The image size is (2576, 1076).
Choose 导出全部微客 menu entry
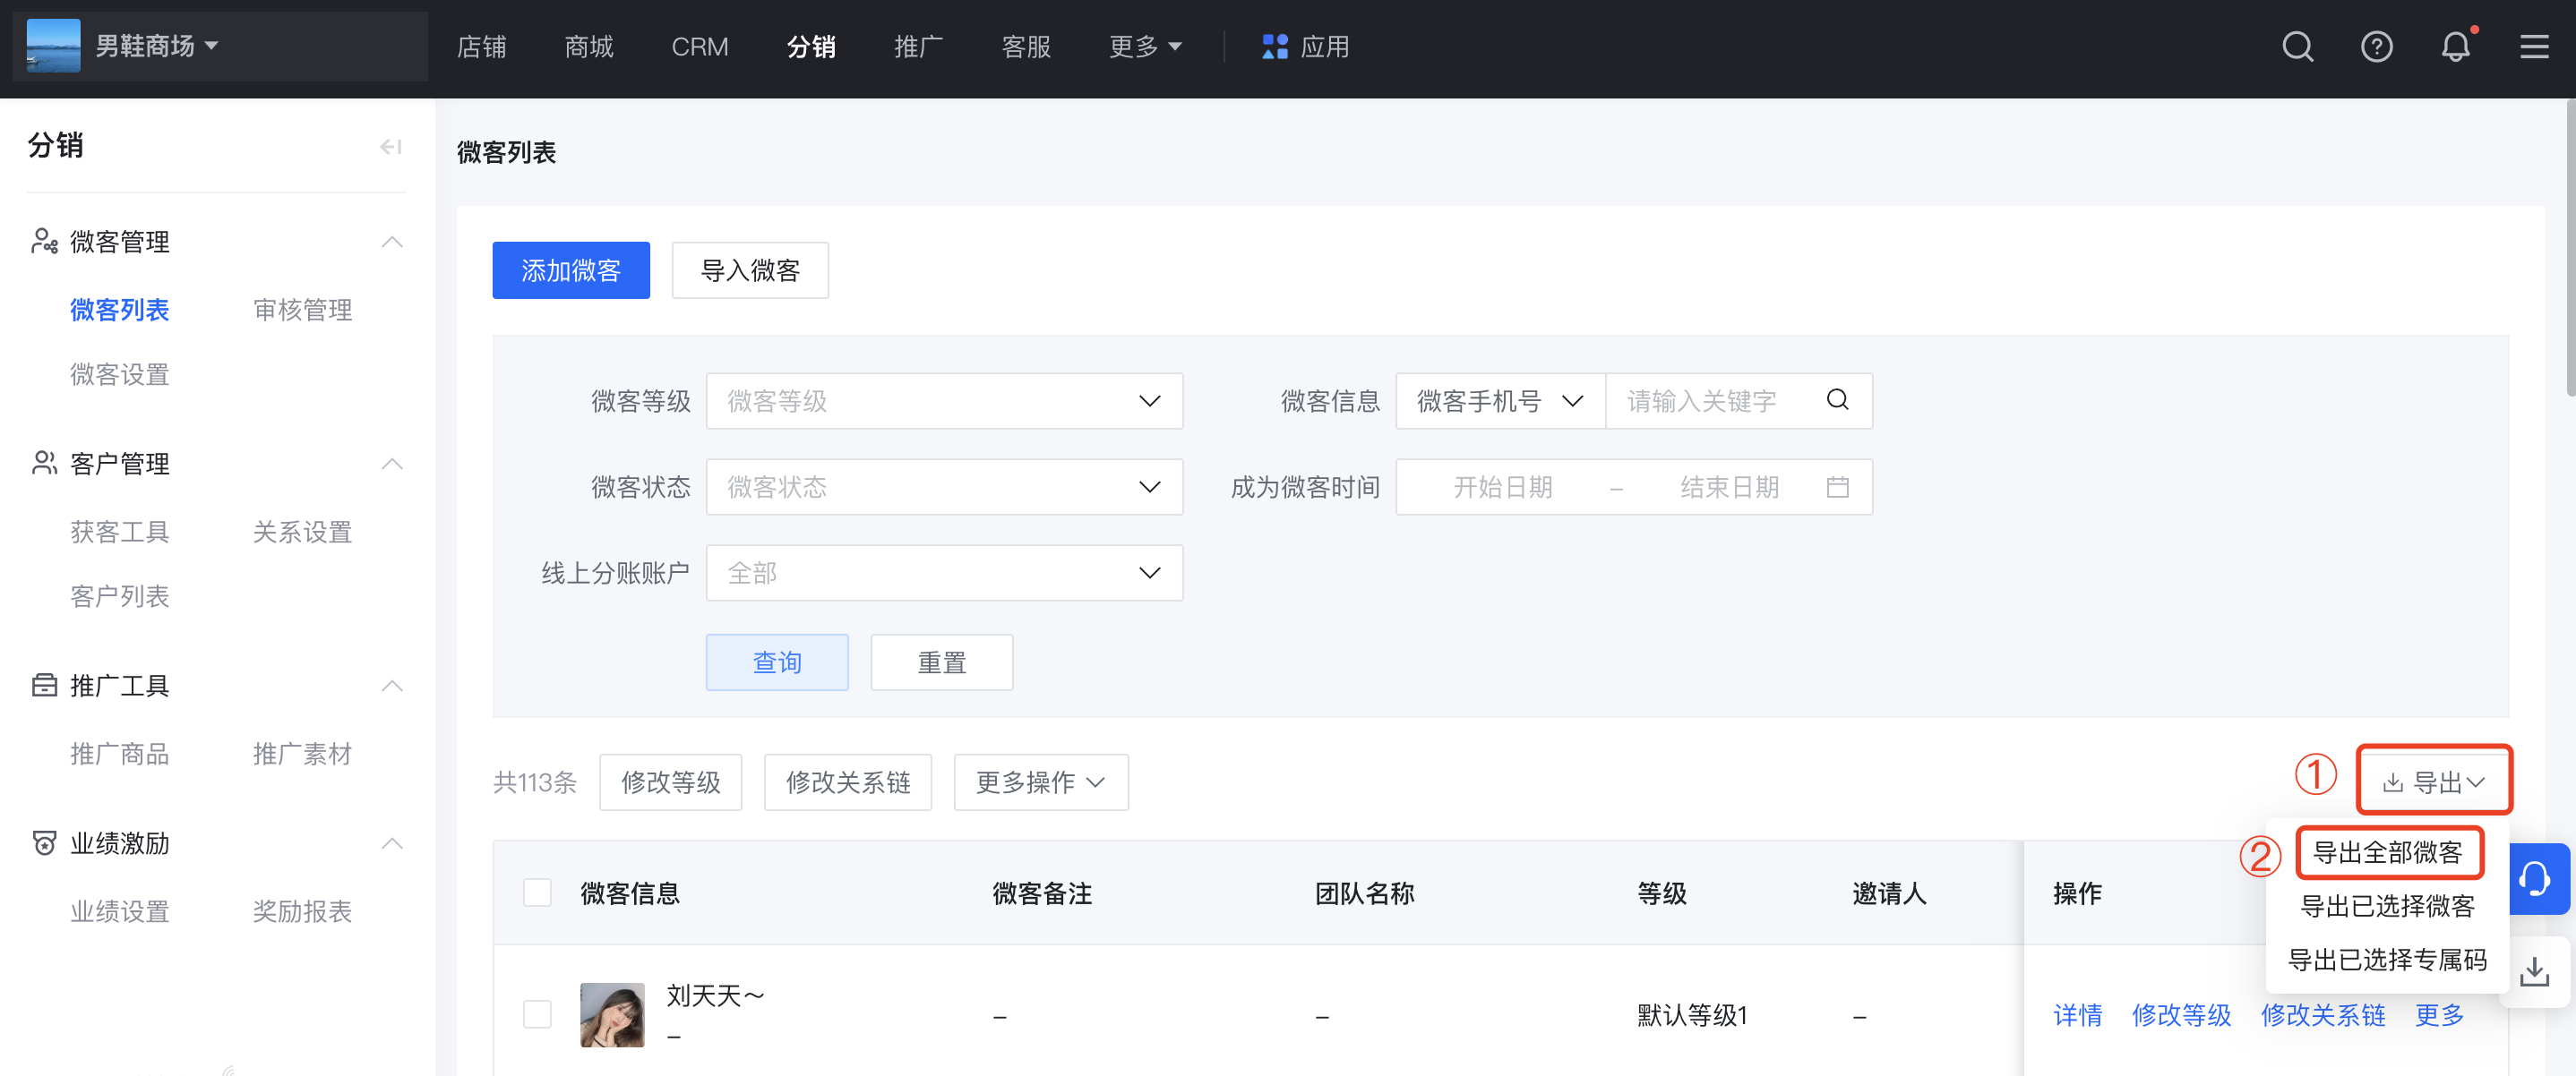2387,852
